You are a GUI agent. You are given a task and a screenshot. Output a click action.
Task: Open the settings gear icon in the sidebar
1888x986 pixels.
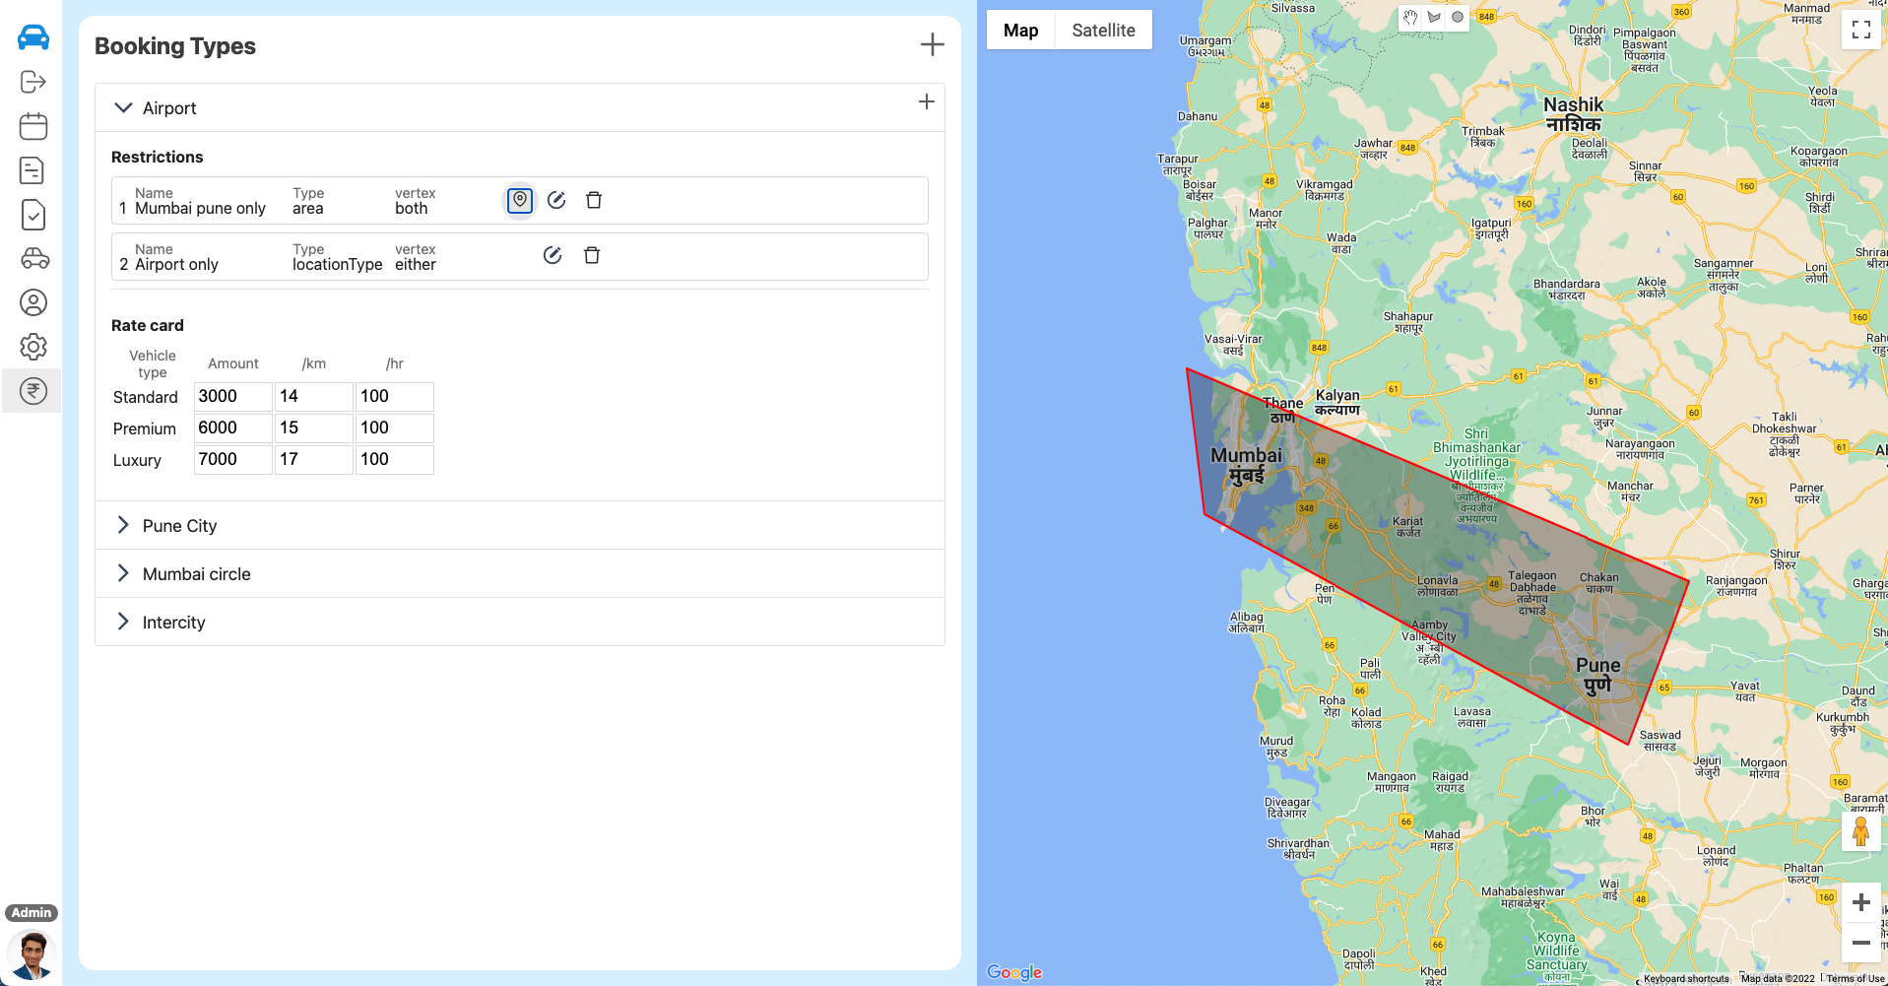33,347
